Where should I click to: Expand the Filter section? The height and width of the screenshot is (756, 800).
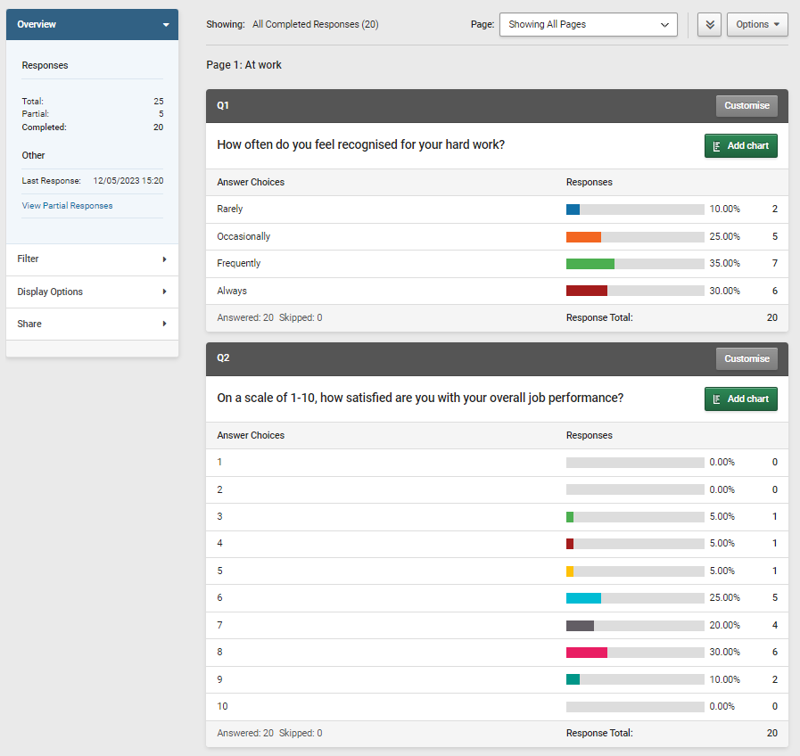coord(92,259)
